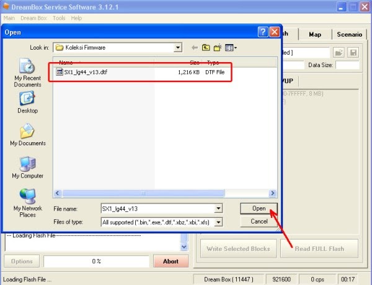
Task: Select the SX1_lg44_v13.dtf file icon
Action: (x=60, y=72)
